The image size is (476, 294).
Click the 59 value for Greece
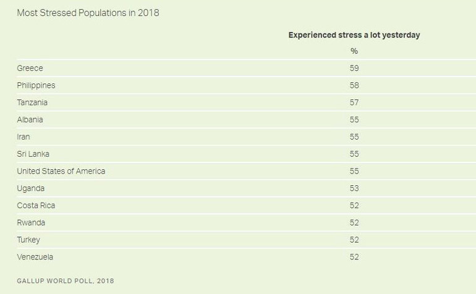(354, 68)
